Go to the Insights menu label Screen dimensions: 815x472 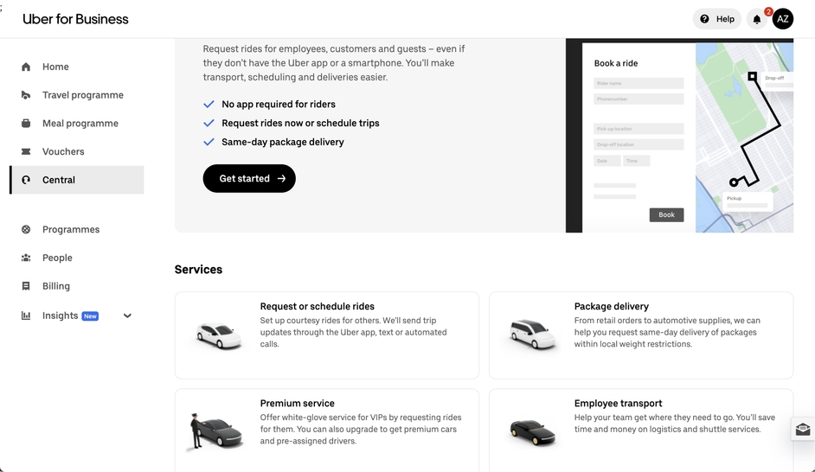[x=60, y=316]
